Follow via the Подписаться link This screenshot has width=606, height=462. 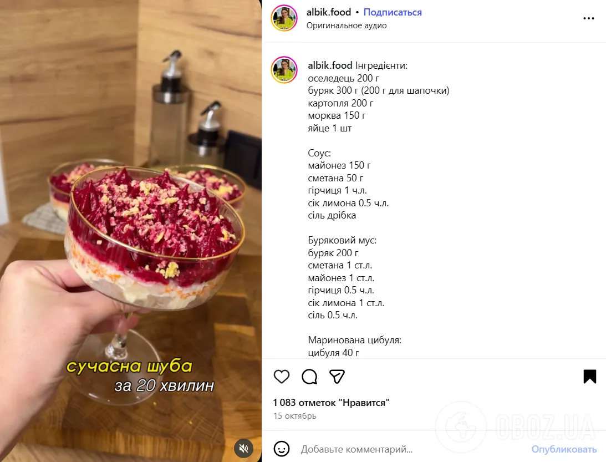click(393, 12)
